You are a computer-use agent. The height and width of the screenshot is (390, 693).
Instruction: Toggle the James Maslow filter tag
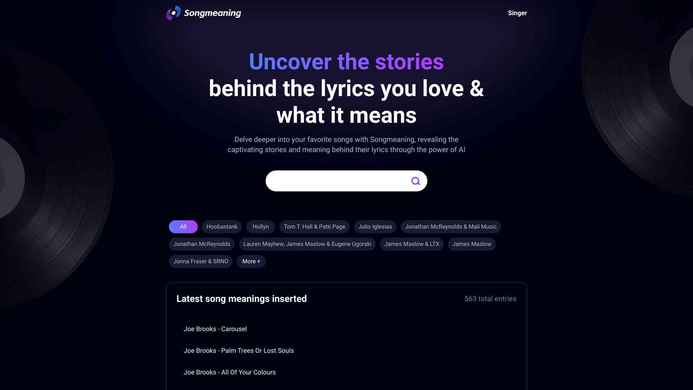(472, 244)
